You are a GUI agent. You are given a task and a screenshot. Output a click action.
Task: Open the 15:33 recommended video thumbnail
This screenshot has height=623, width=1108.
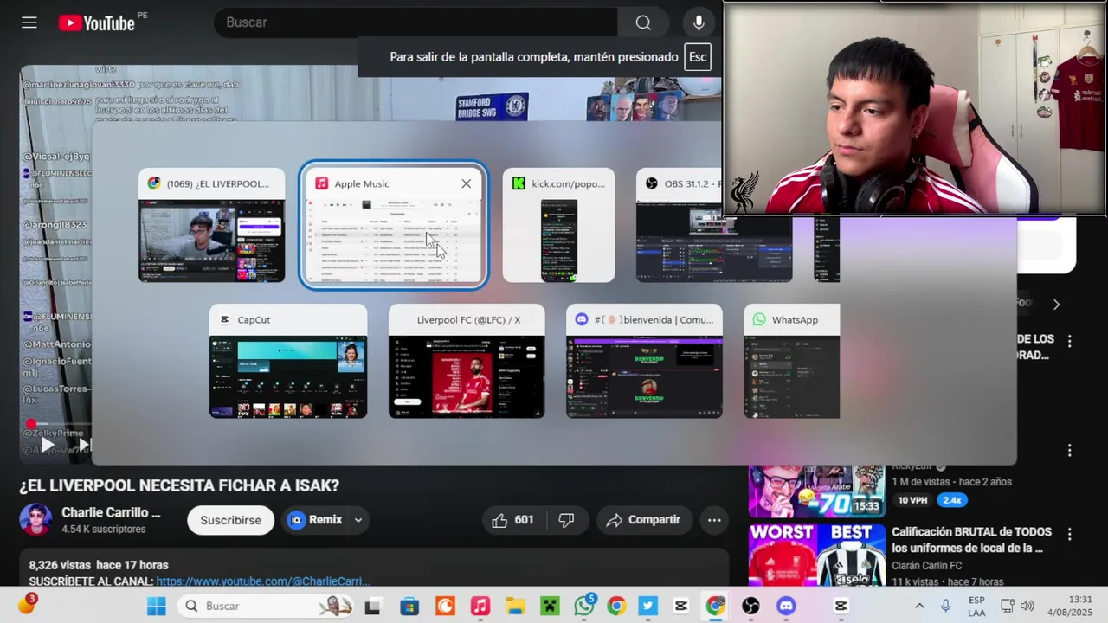click(x=816, y=491)
